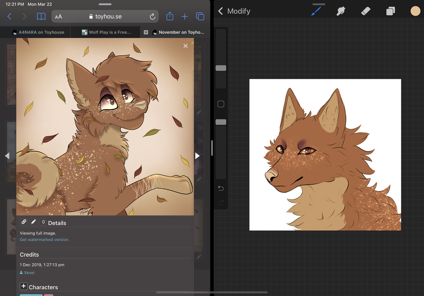This screenshot has width=424, height=296.
Task: Tap Procreate multitasking pill at top
Action: tap(319, 4)
